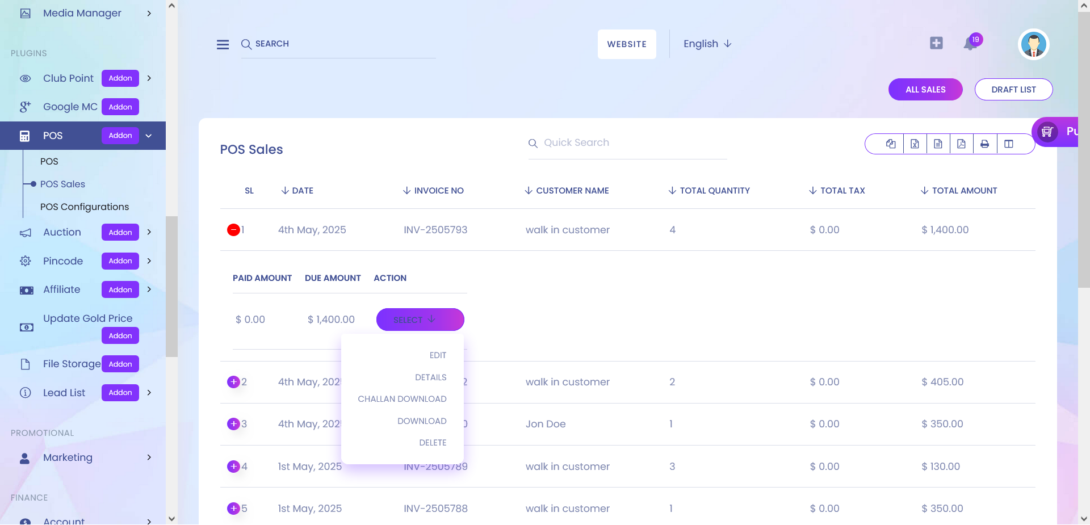Toggle sidebar with hamburger menu icon
Screen dimensions: 1090x525
[223, 44]
